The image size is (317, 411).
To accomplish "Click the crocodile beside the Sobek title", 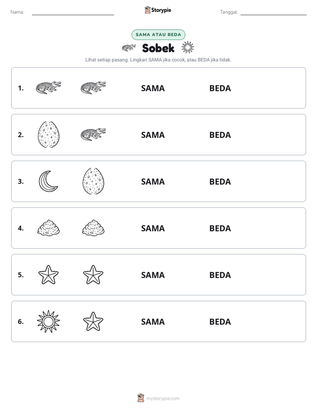I will point(129,48).
